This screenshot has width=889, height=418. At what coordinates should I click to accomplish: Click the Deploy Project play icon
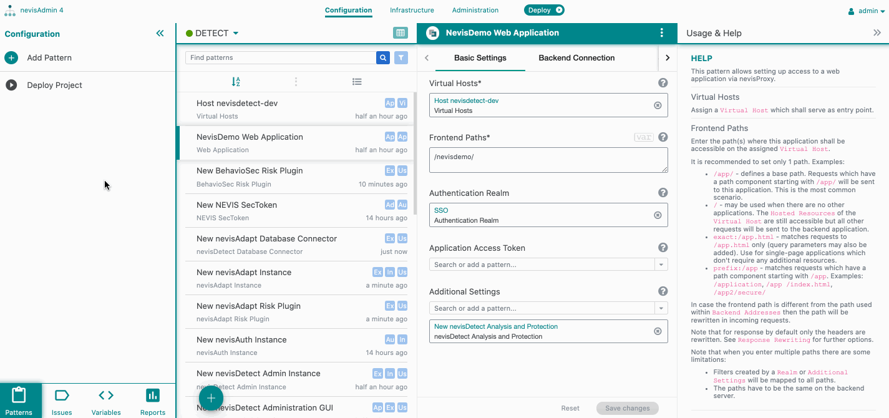(x=11, y=85)
